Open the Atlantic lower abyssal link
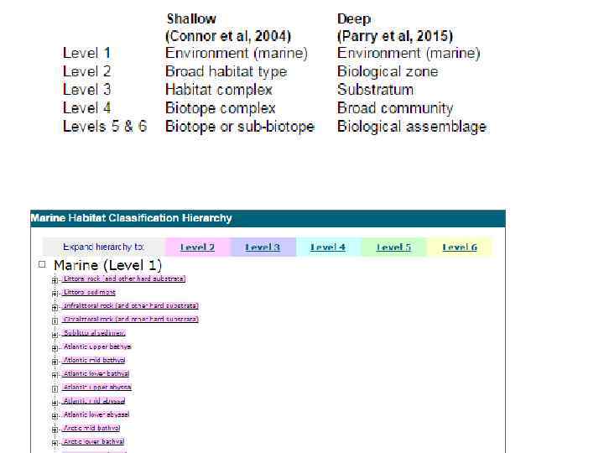604x453 pixels. click(96, 414)
